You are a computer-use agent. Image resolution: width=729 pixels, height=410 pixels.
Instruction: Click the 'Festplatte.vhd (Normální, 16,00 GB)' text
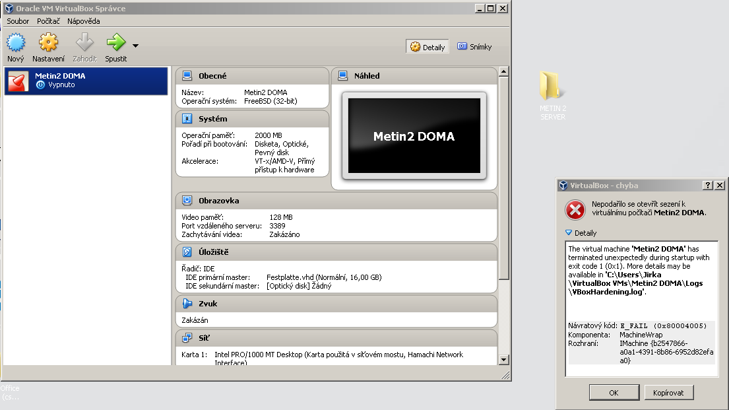click(324, 277)
